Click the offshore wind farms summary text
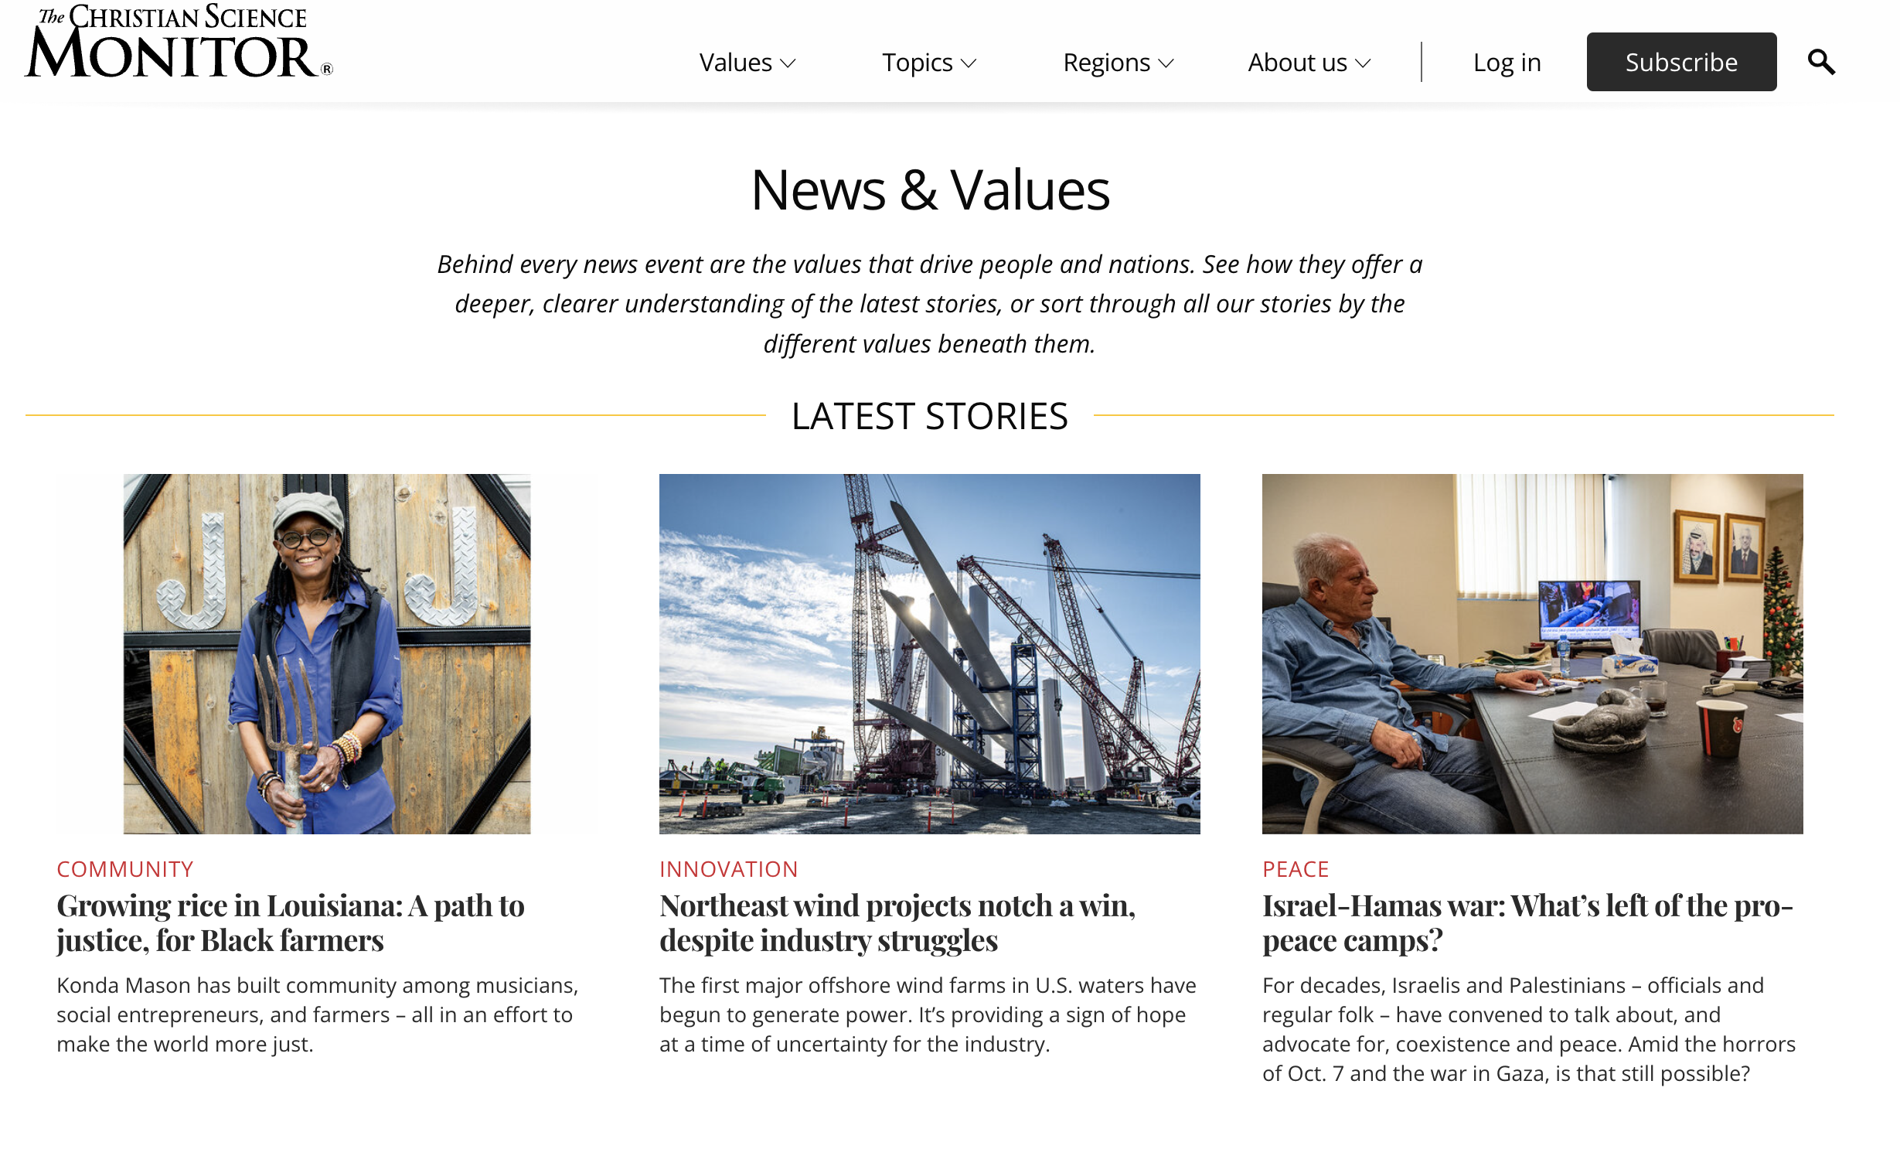This screenshot has width=1900, height=1149. point(928,1014)
